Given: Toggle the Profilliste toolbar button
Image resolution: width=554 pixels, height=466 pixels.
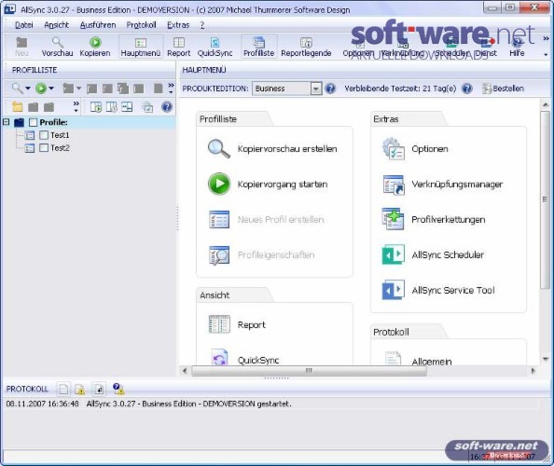Looking at the screenshot, I should [x=258, y=47].
